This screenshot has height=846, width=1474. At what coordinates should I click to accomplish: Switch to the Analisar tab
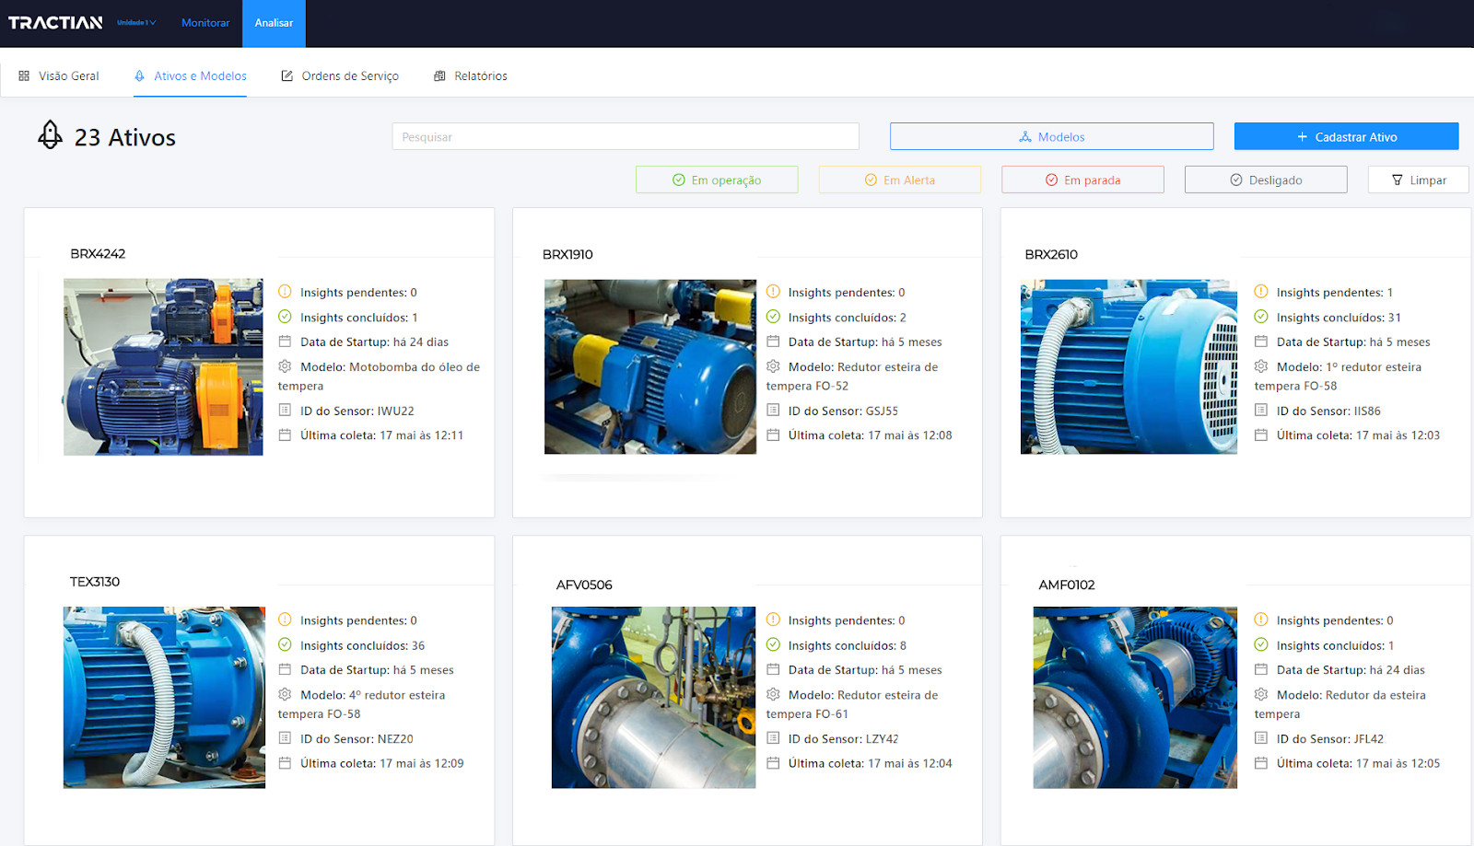274,23
